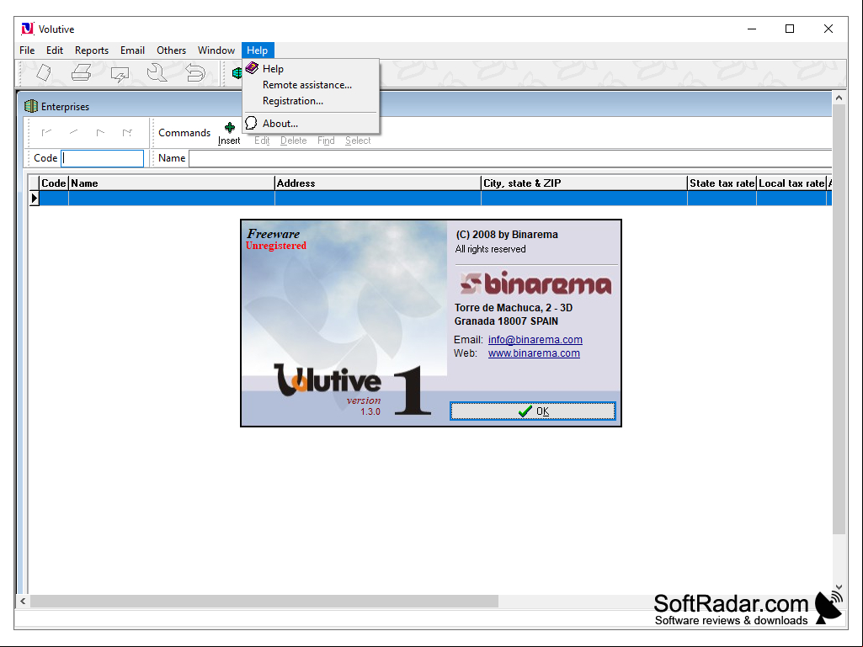863x647 pixels.
Task: Click the red 'Unregistered' text in About dialog
Action: 276,246
